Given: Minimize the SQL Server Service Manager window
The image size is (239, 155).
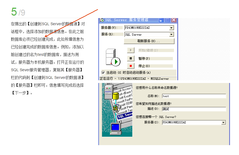Looking at the screenshot, I should pos(161,20).
